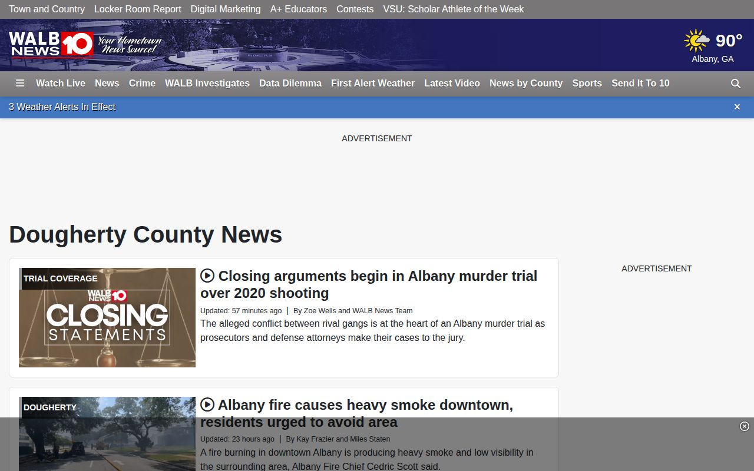Viewport: 754px width, 471px height.
Task: Open the Contests link
Action: point(355,9)
